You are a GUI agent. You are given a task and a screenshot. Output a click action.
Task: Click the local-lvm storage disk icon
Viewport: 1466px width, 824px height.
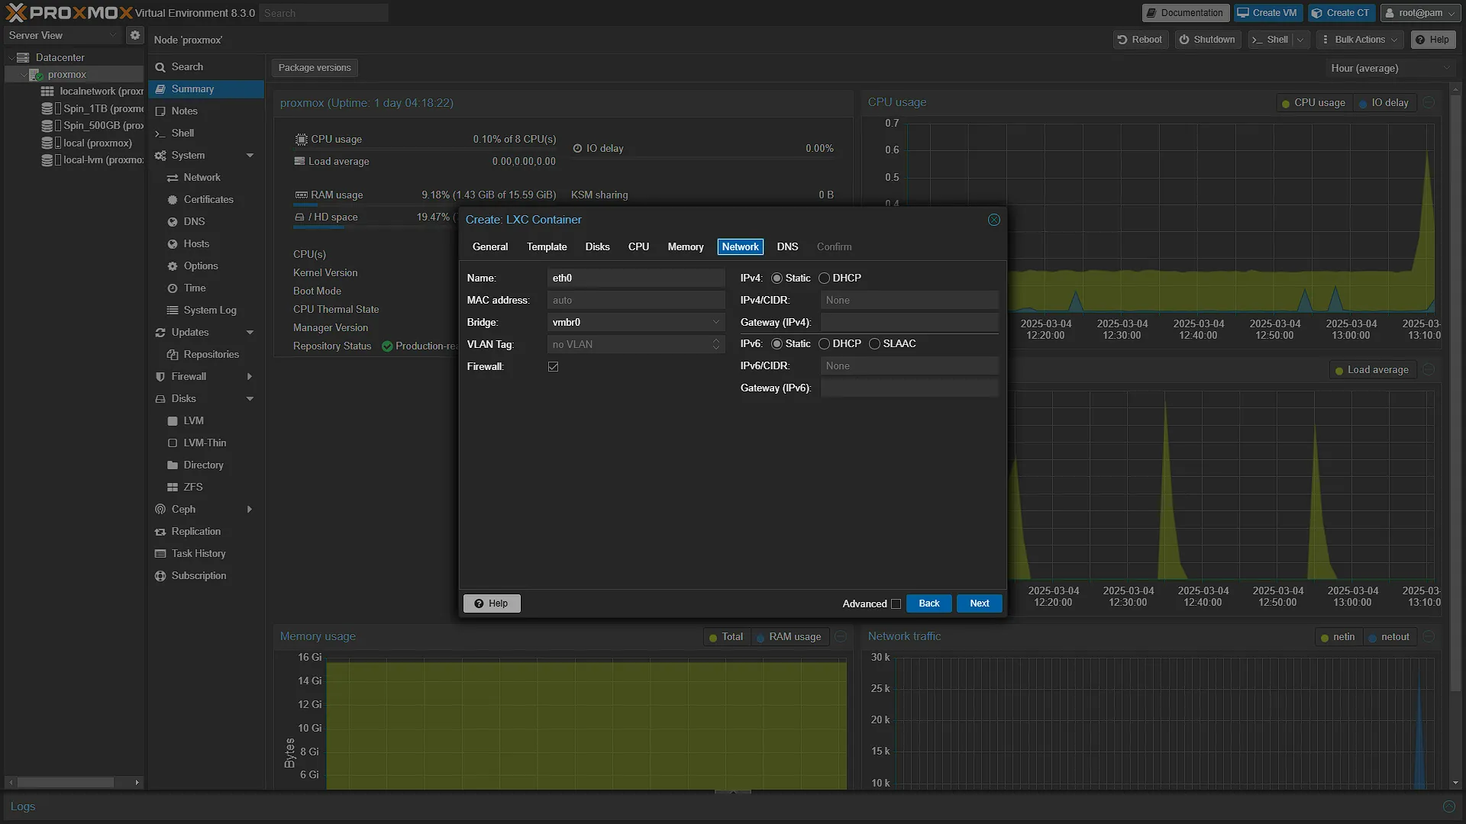[x=47, y=160]
